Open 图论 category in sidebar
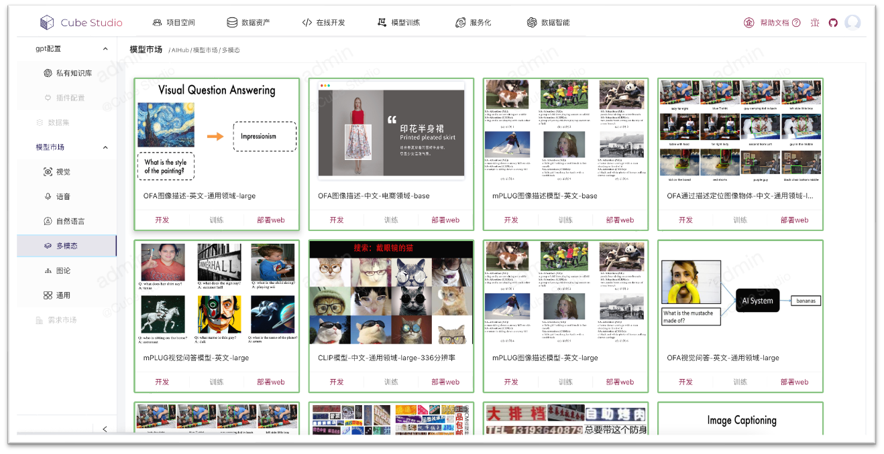Image resolution: width=884 pixels, height=454 pixels. pos(62,271)
